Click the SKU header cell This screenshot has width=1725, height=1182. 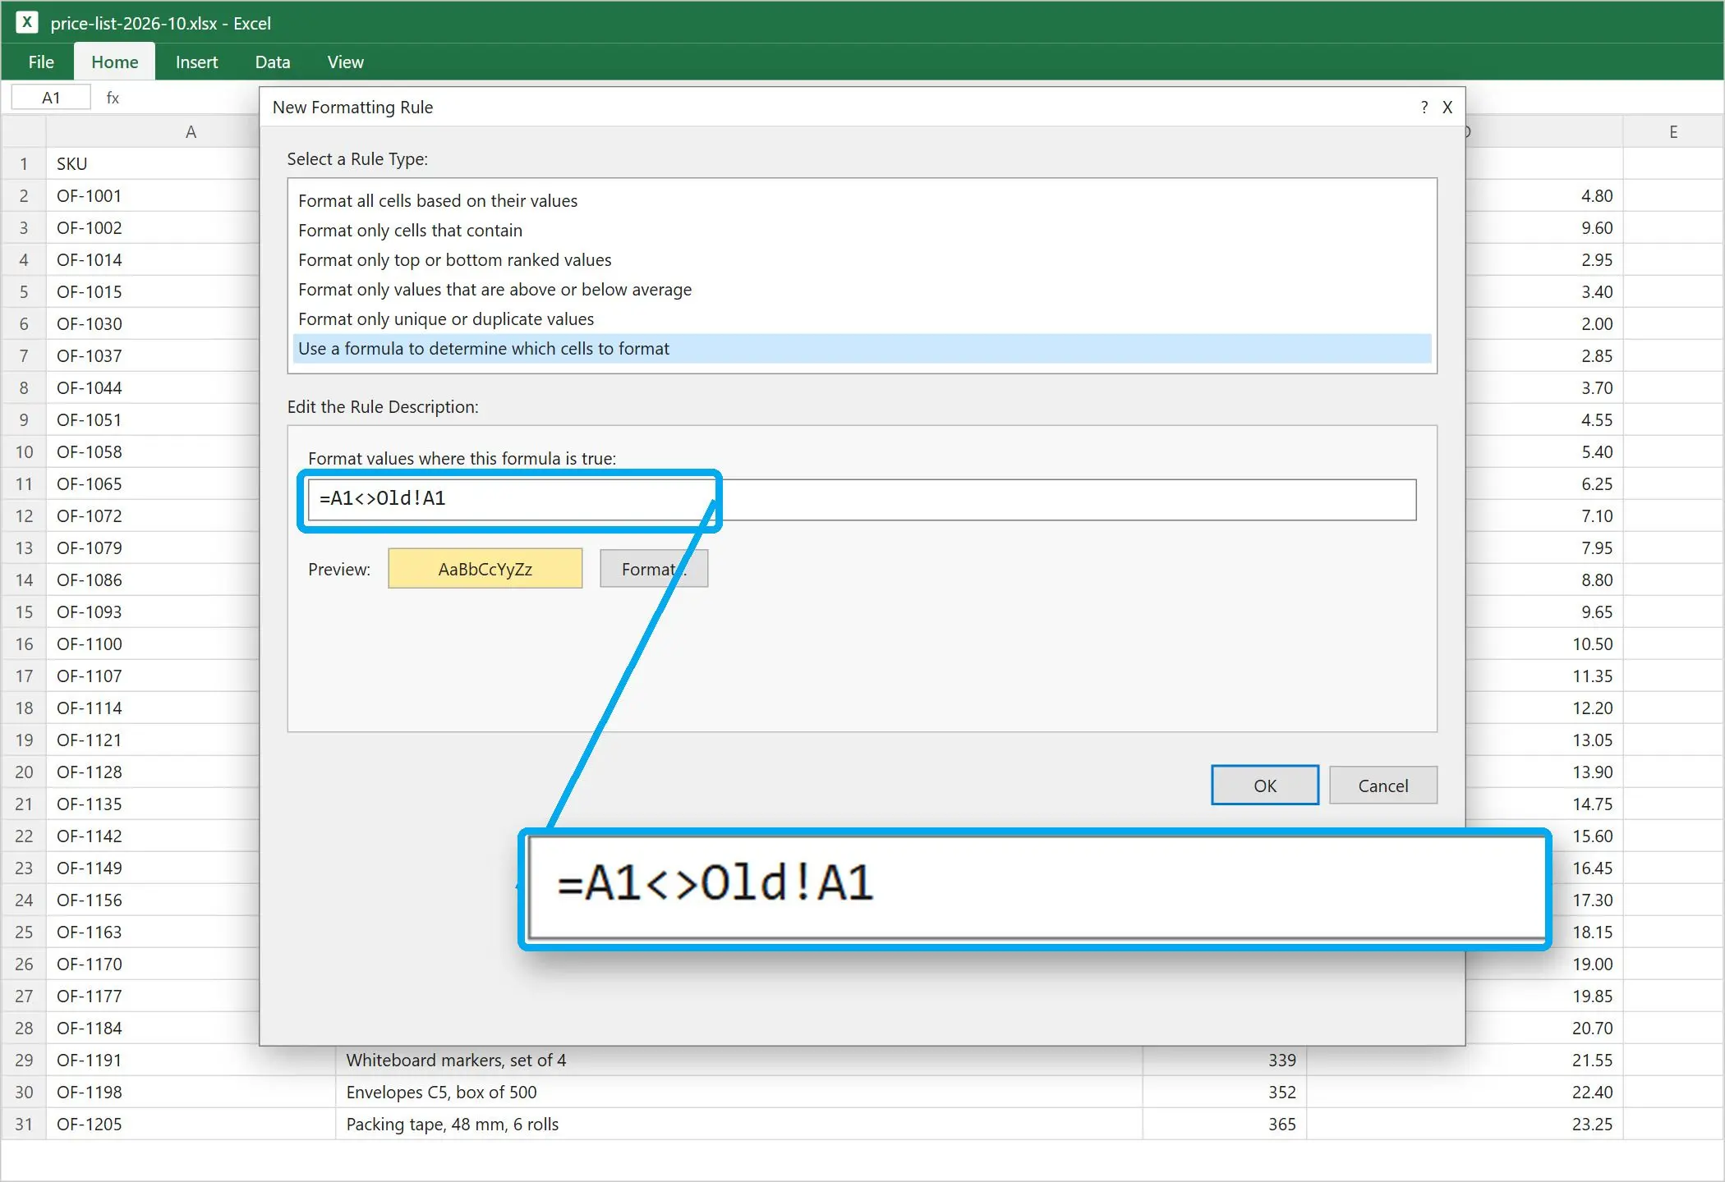coord(153,164)
